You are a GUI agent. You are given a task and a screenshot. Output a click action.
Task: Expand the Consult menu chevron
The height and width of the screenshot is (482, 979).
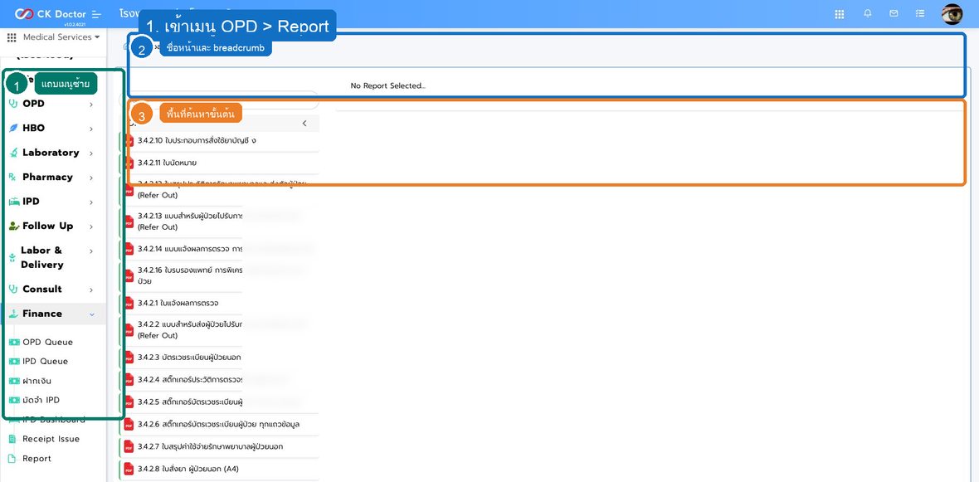[x=91, y=290]
